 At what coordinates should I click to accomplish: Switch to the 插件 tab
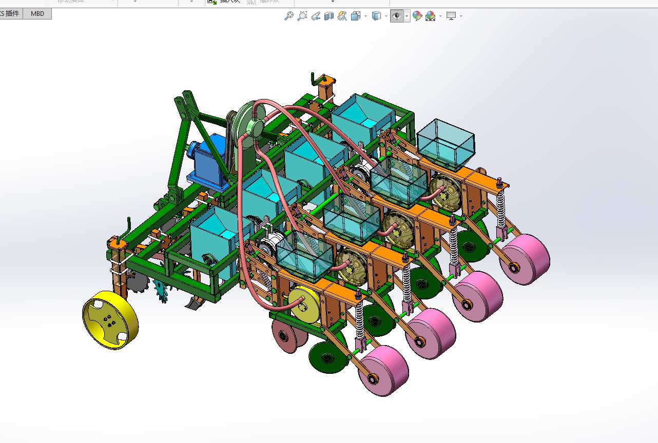point(11,14)
